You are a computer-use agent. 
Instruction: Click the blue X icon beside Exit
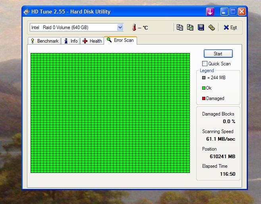pos(226,27)
